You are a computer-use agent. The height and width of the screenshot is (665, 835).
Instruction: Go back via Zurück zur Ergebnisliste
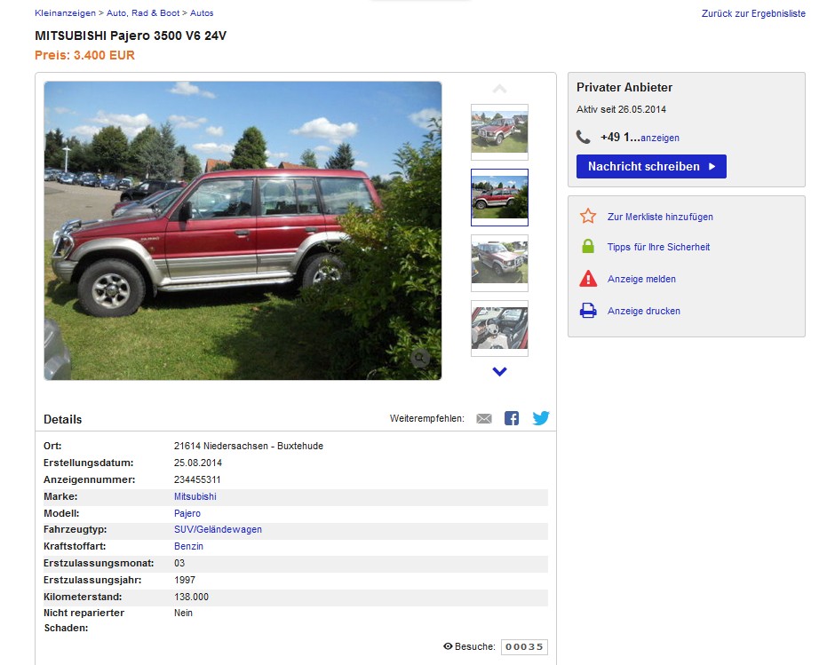(x=753, y=13)
